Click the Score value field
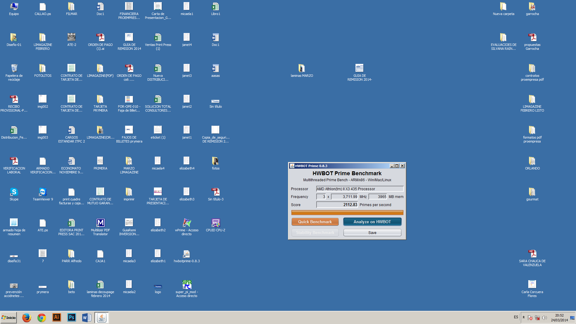 pos(337,205)
